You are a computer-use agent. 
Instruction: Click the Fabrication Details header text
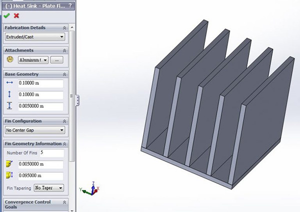pos(25,27)
